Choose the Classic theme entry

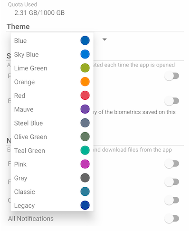[x=52, y=192]
